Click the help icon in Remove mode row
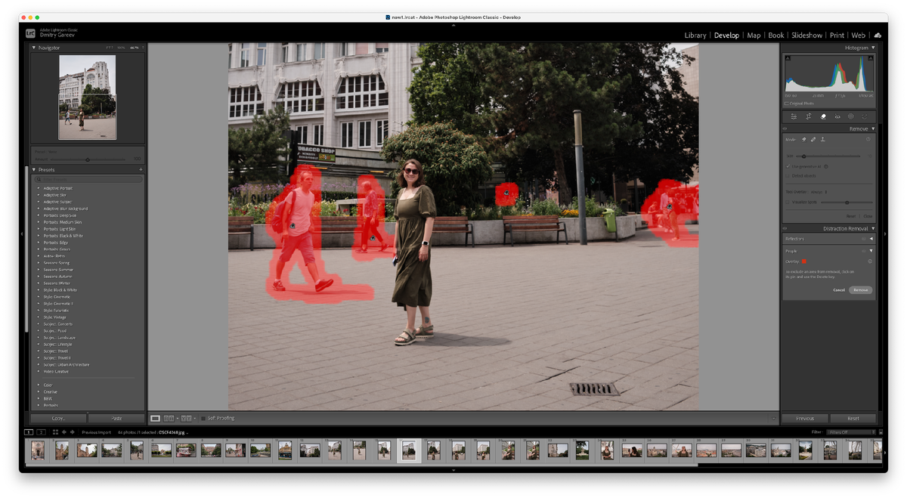Image resolution: width=907 pixels, height=498 pixels. [868, 140]
